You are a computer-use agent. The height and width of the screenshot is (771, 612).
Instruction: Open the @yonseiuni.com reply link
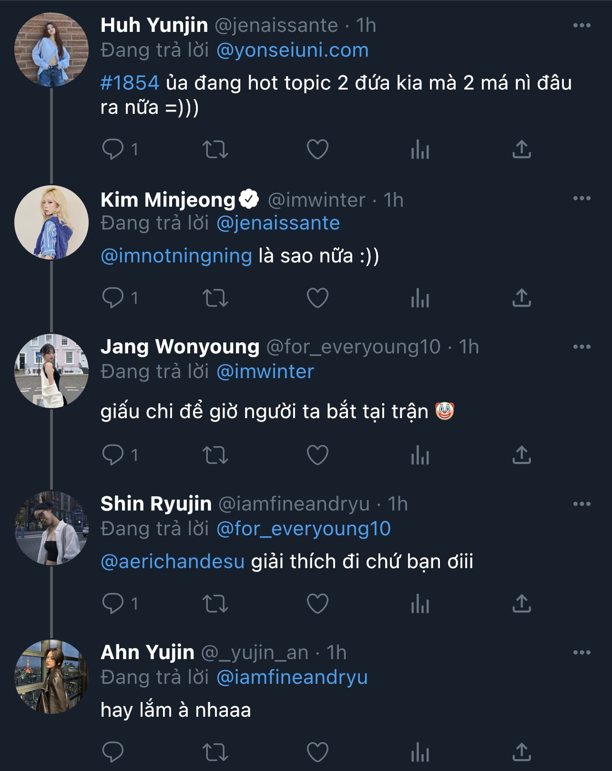(x=292, y=50)
